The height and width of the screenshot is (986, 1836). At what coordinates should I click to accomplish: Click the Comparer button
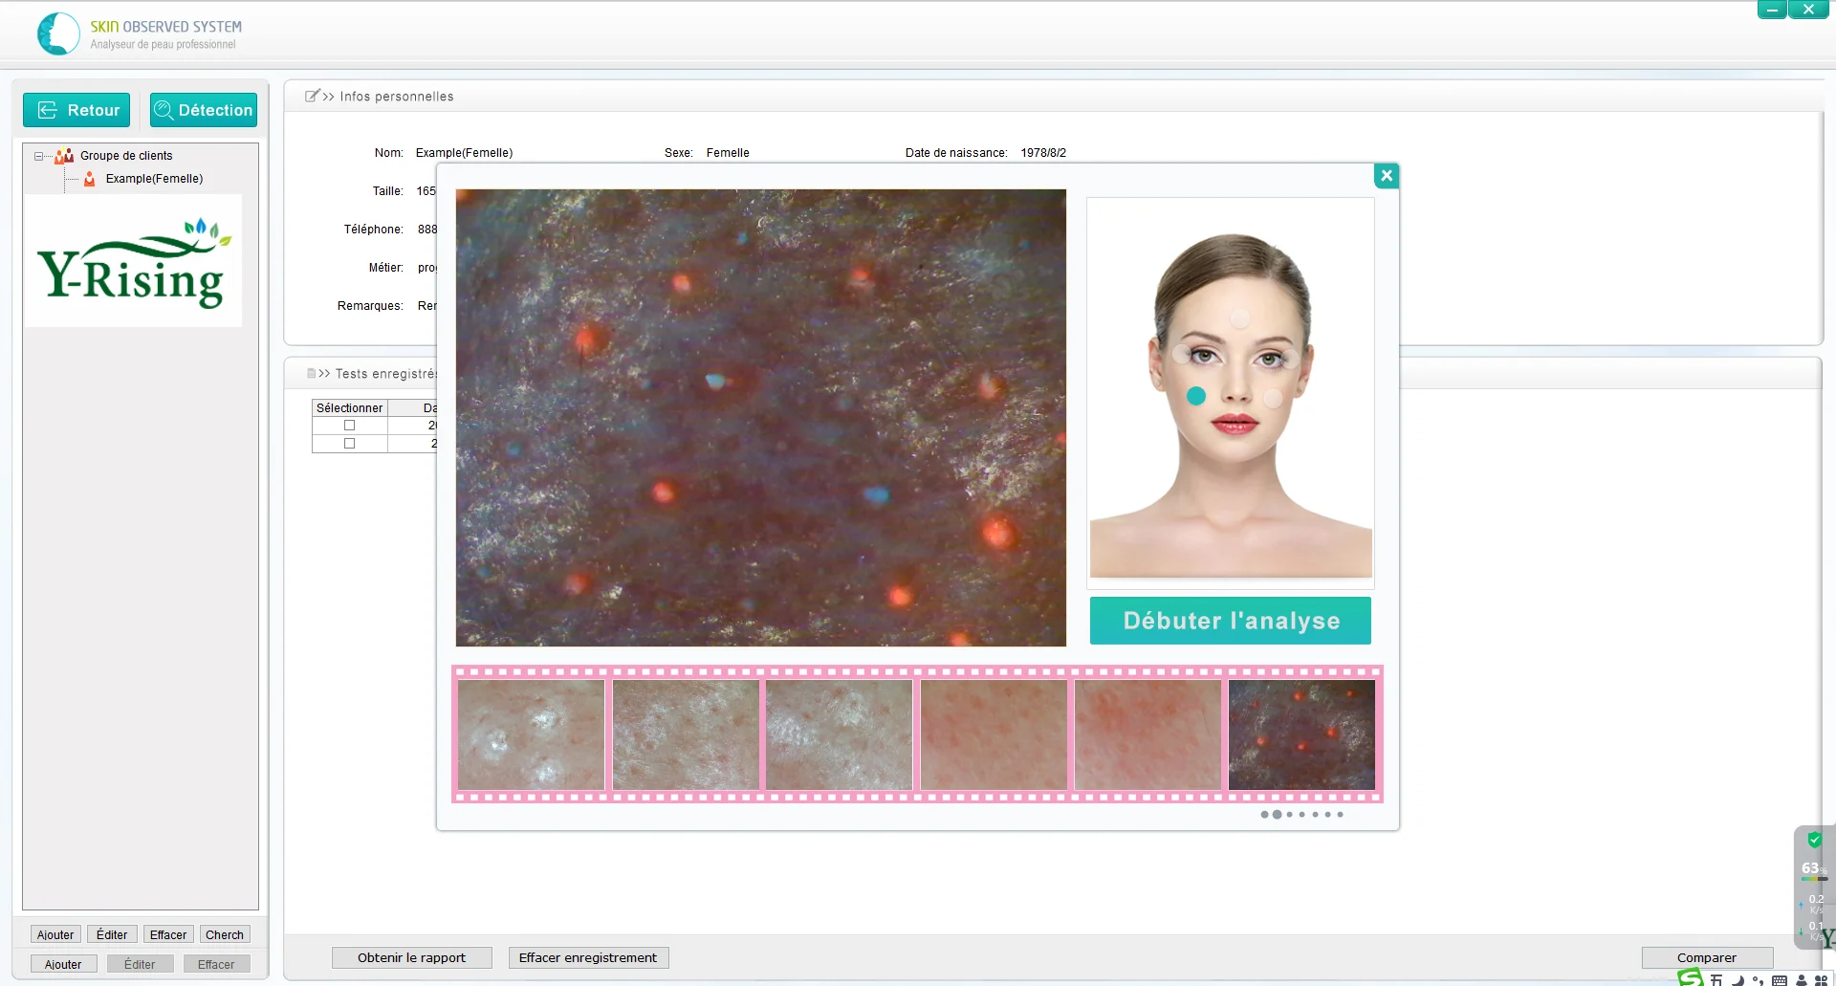coord(1707,957)
